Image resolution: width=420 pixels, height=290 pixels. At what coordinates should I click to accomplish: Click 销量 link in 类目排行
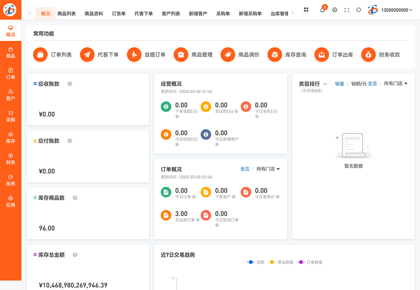(x=339, y=83)
